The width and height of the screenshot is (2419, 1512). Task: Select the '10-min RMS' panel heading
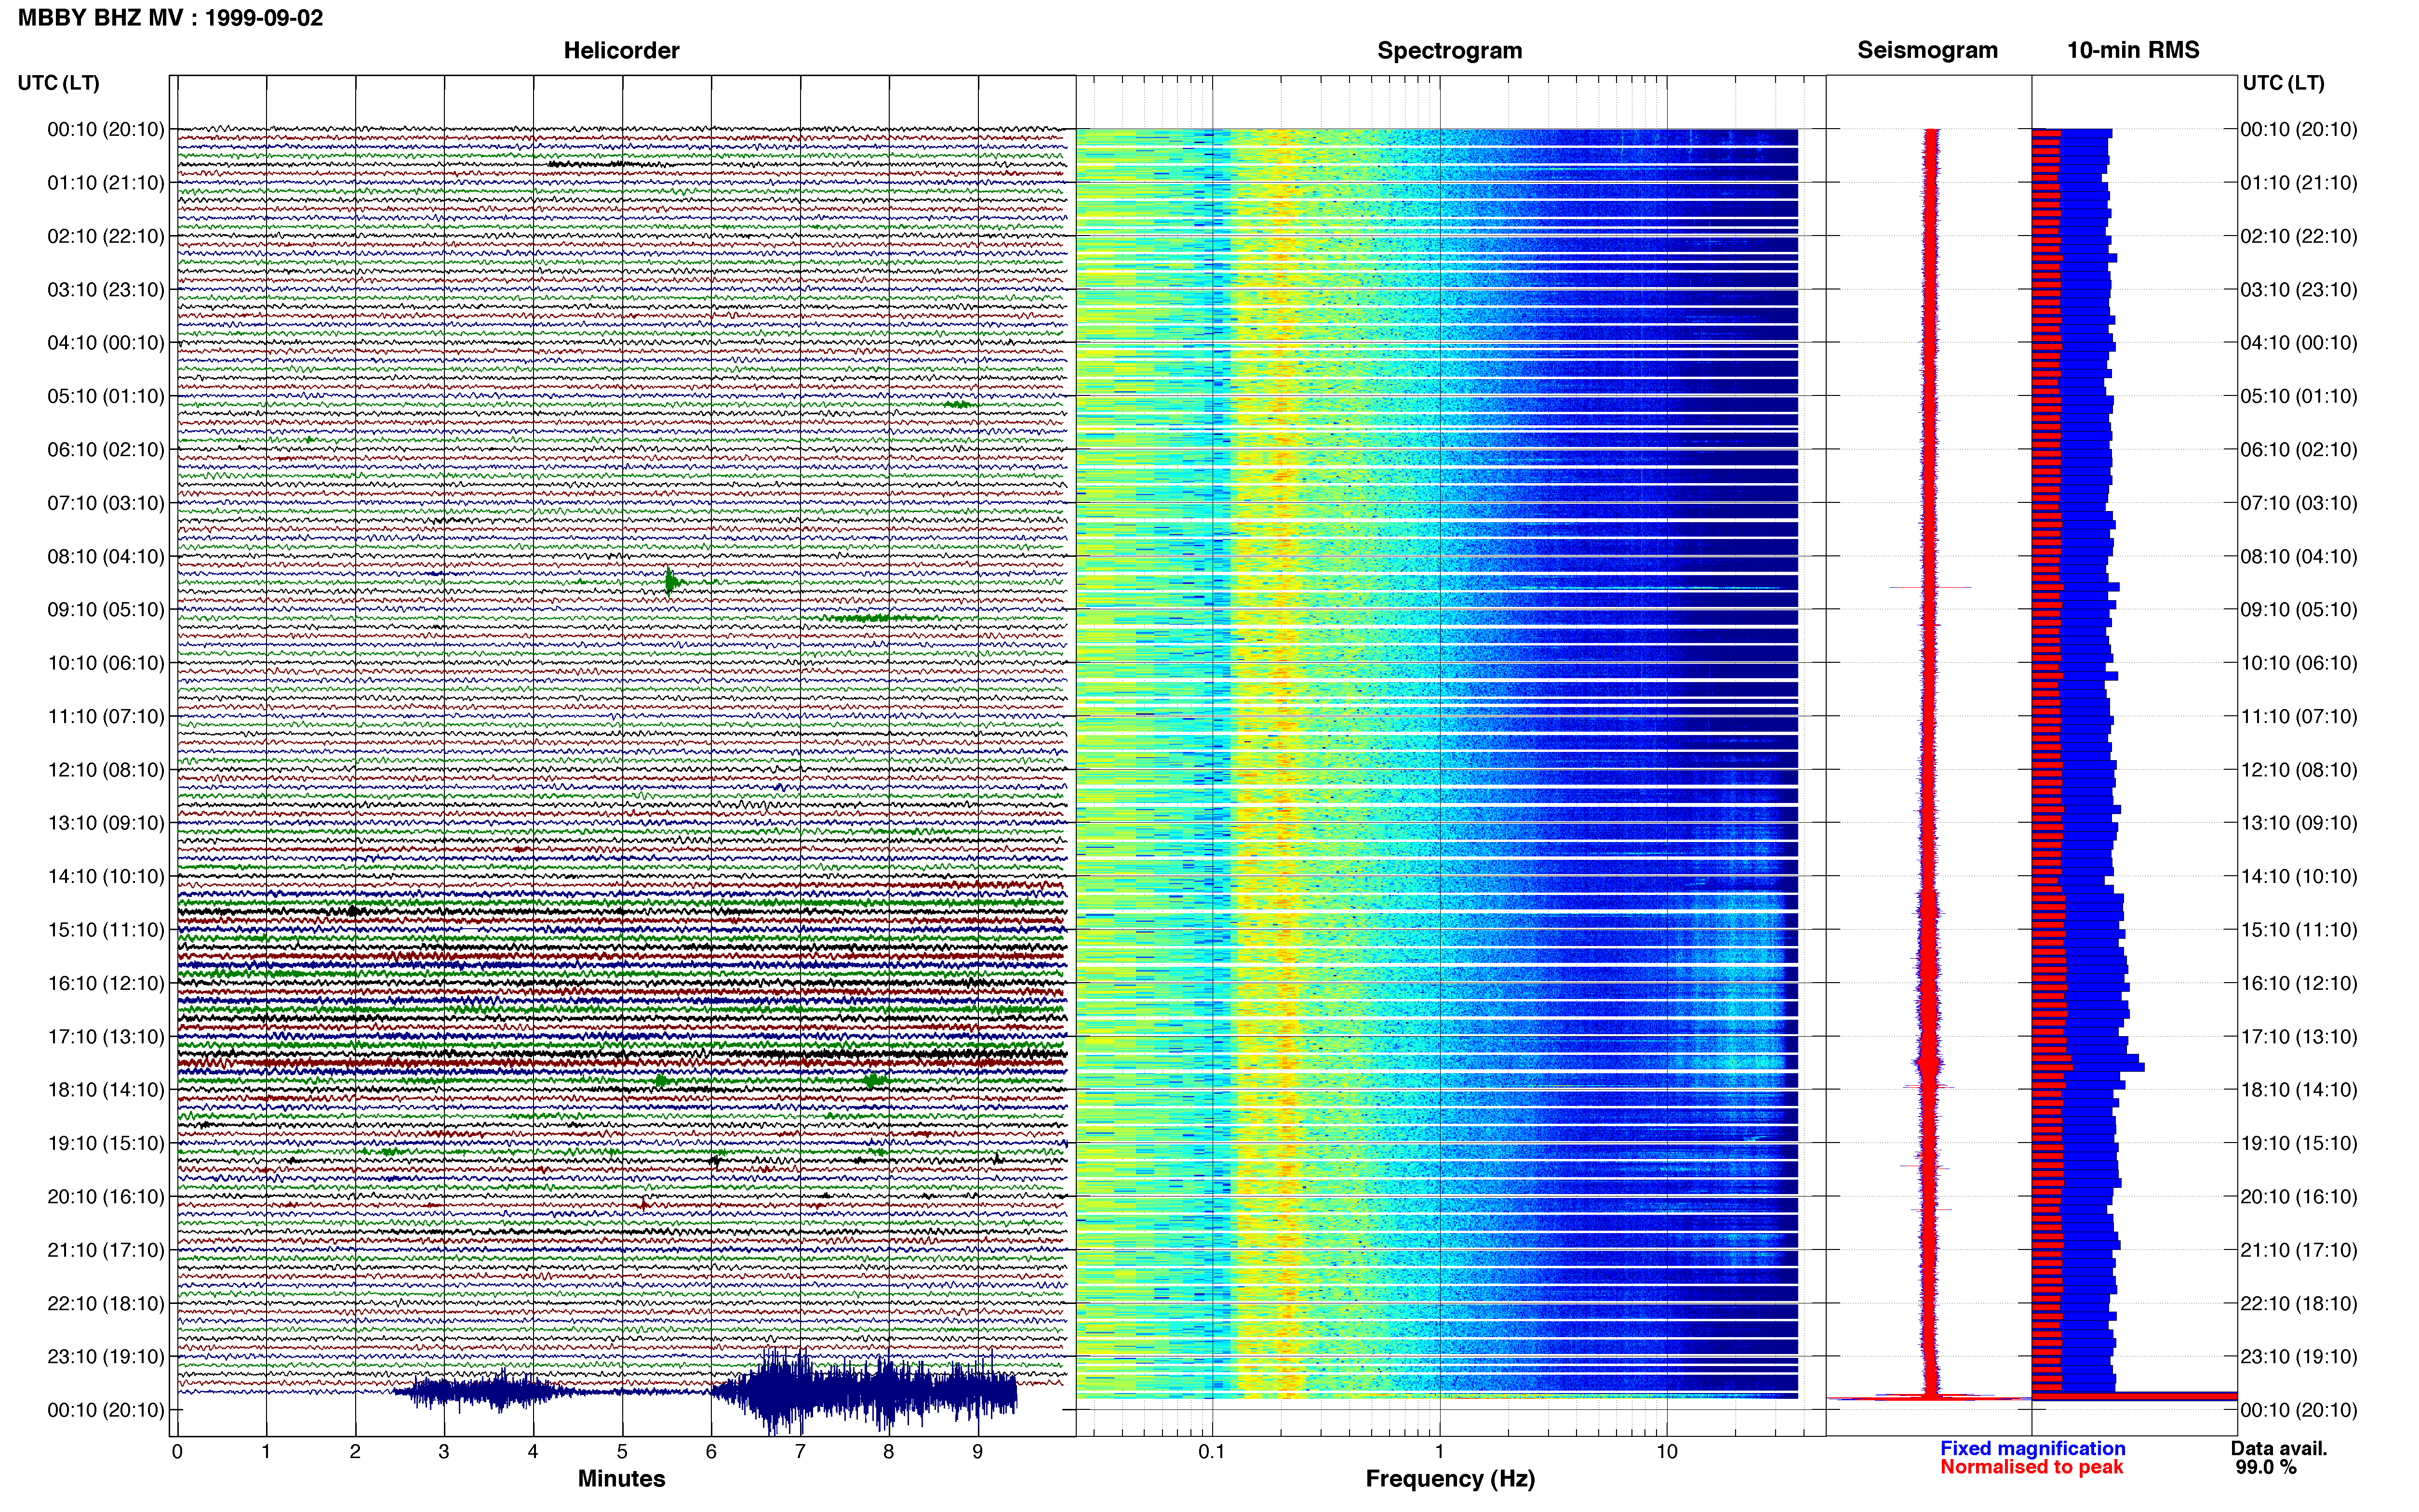pos(2133,50)
